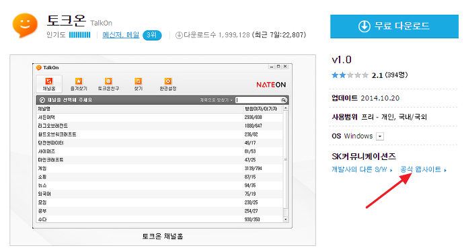
Task: Select the 뉴스 channel row
Action: pos(159,185)
